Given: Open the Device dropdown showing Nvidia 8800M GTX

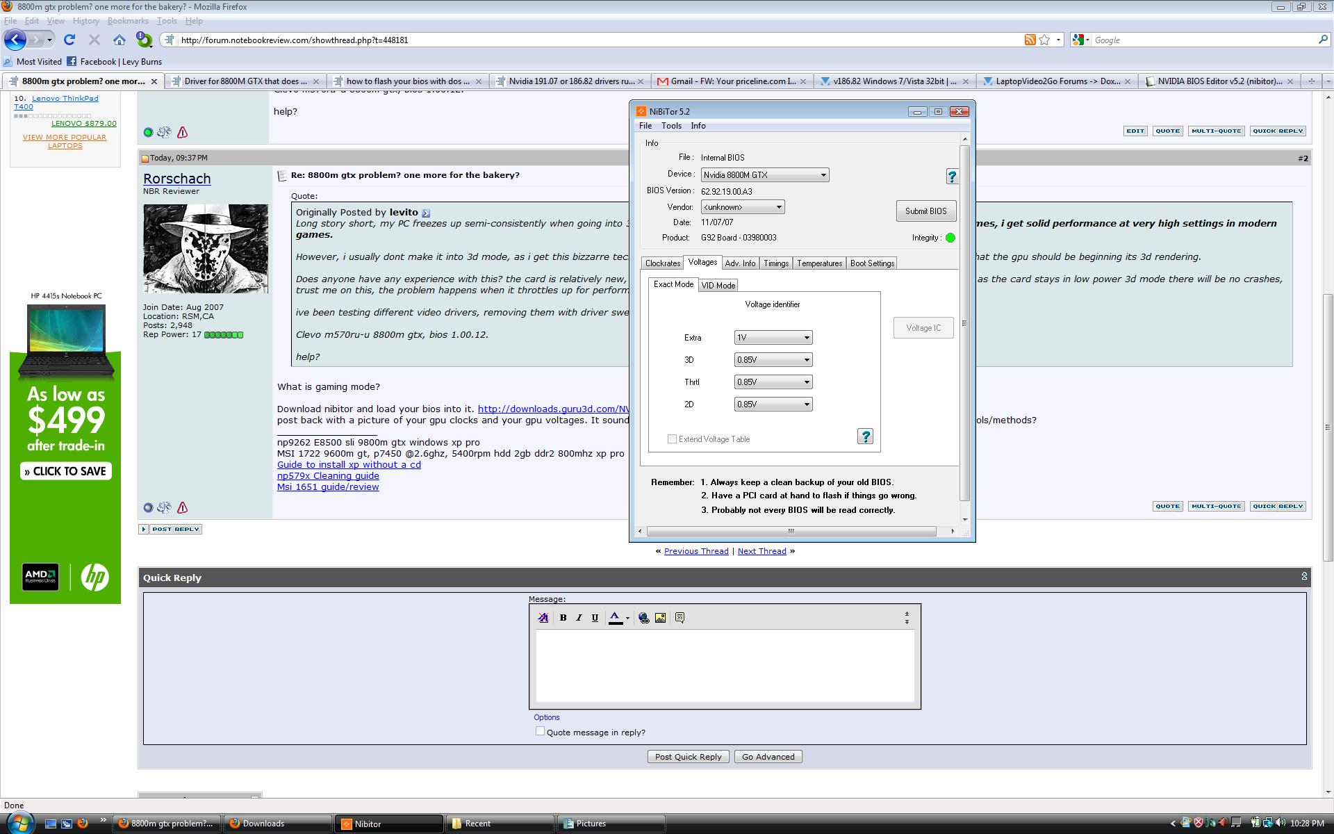Looking at the screenshot, I should tap(764, 175).
